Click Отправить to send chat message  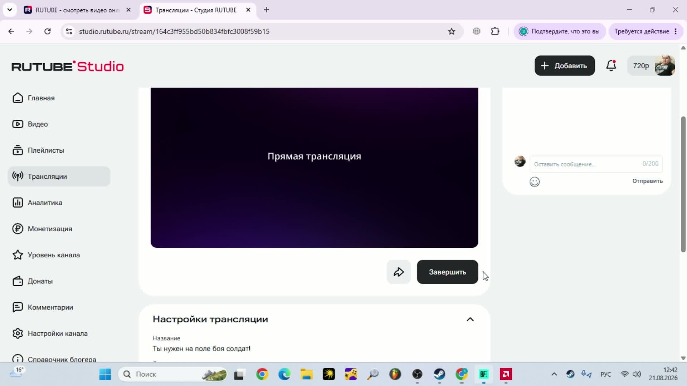coord(647,181)
